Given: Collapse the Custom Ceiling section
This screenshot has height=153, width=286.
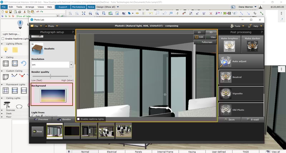Looking at the screenshot, I should [2, 71].
